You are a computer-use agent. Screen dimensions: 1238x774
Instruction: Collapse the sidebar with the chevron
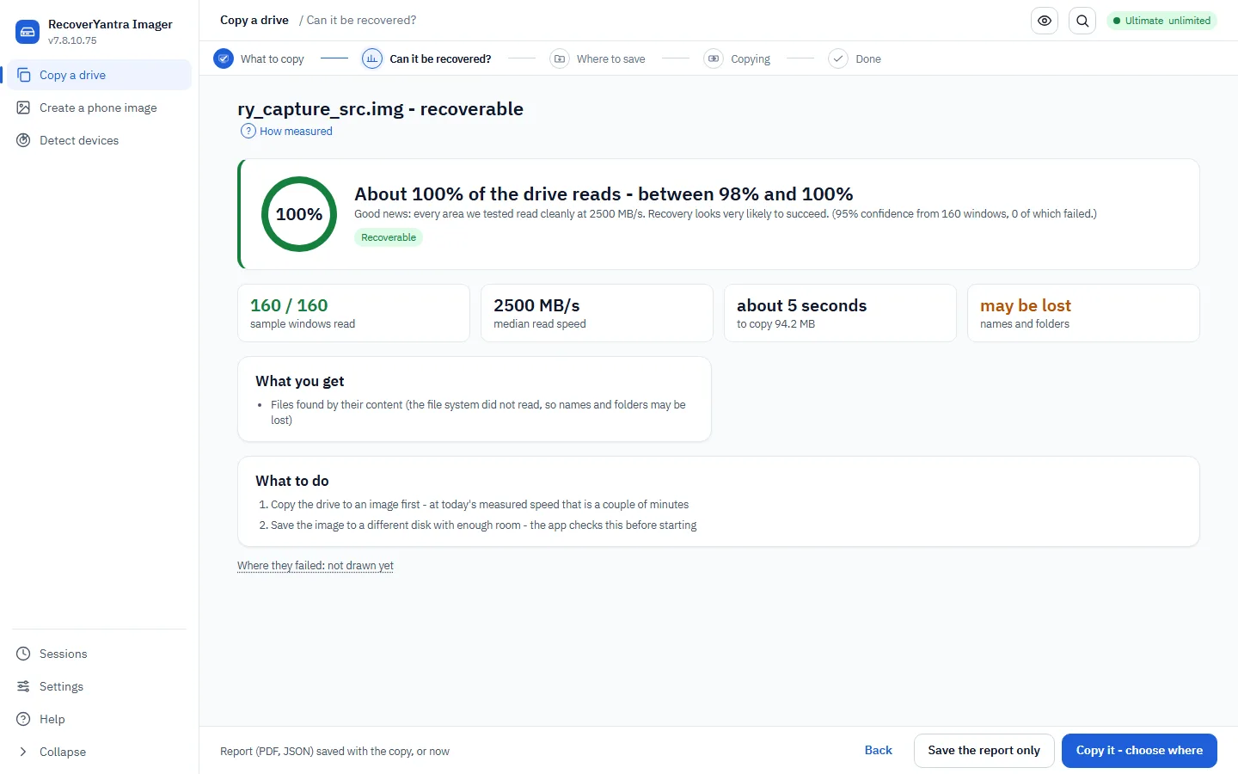(24, 752)
